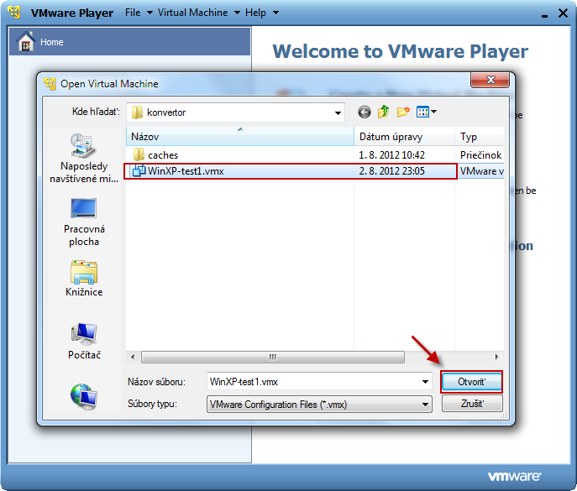The width and height of the screenshot is (577, 491).
Task: Open the Virtual Machine menu
Action: (x=199, y=13)
